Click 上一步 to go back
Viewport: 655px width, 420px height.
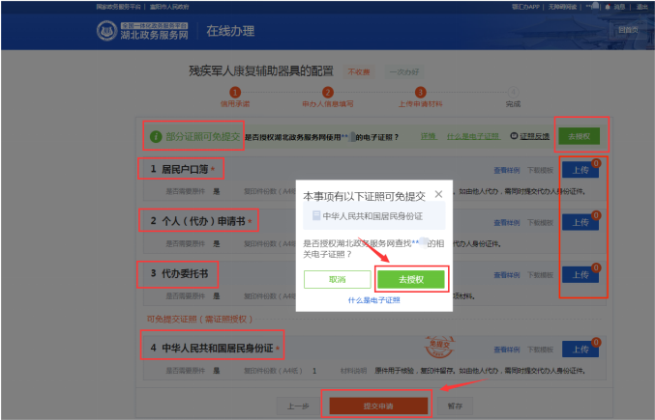pos(297,406)
